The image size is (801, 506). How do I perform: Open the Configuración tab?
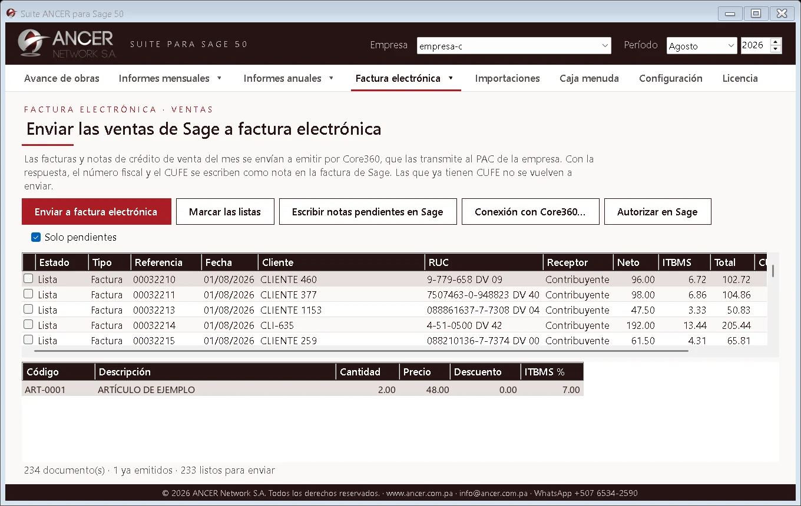pos(671,78)
